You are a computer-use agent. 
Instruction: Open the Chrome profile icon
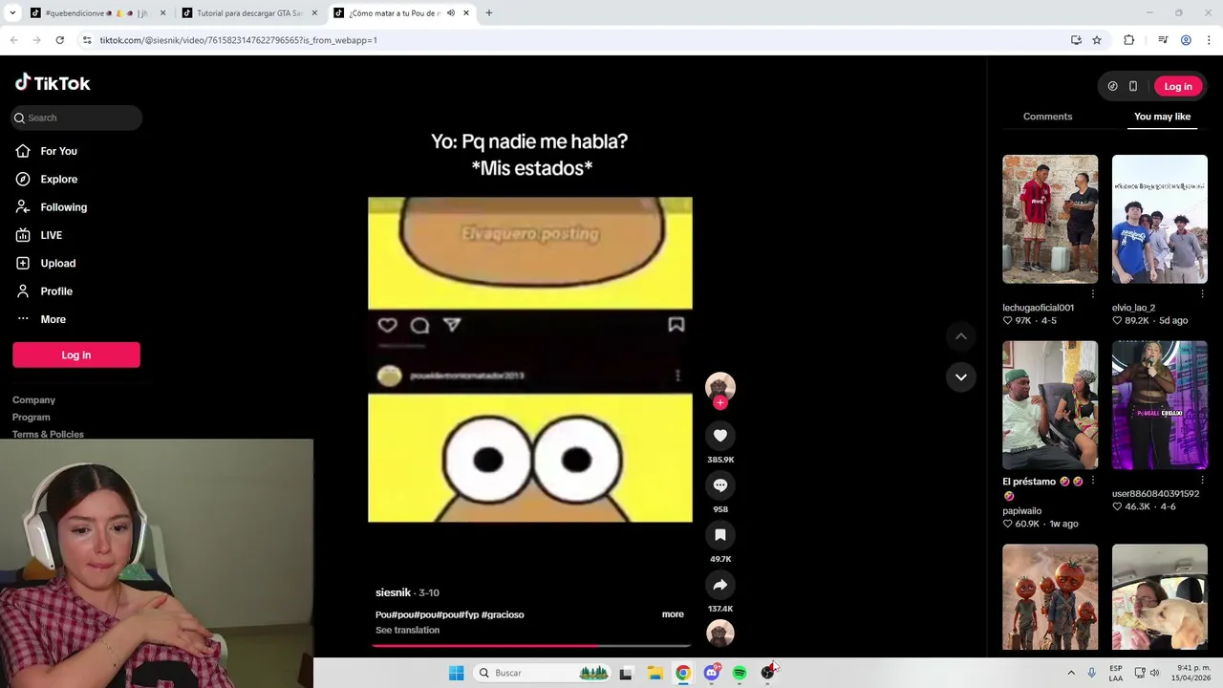pyautogui.click(x=1186, y=40)
